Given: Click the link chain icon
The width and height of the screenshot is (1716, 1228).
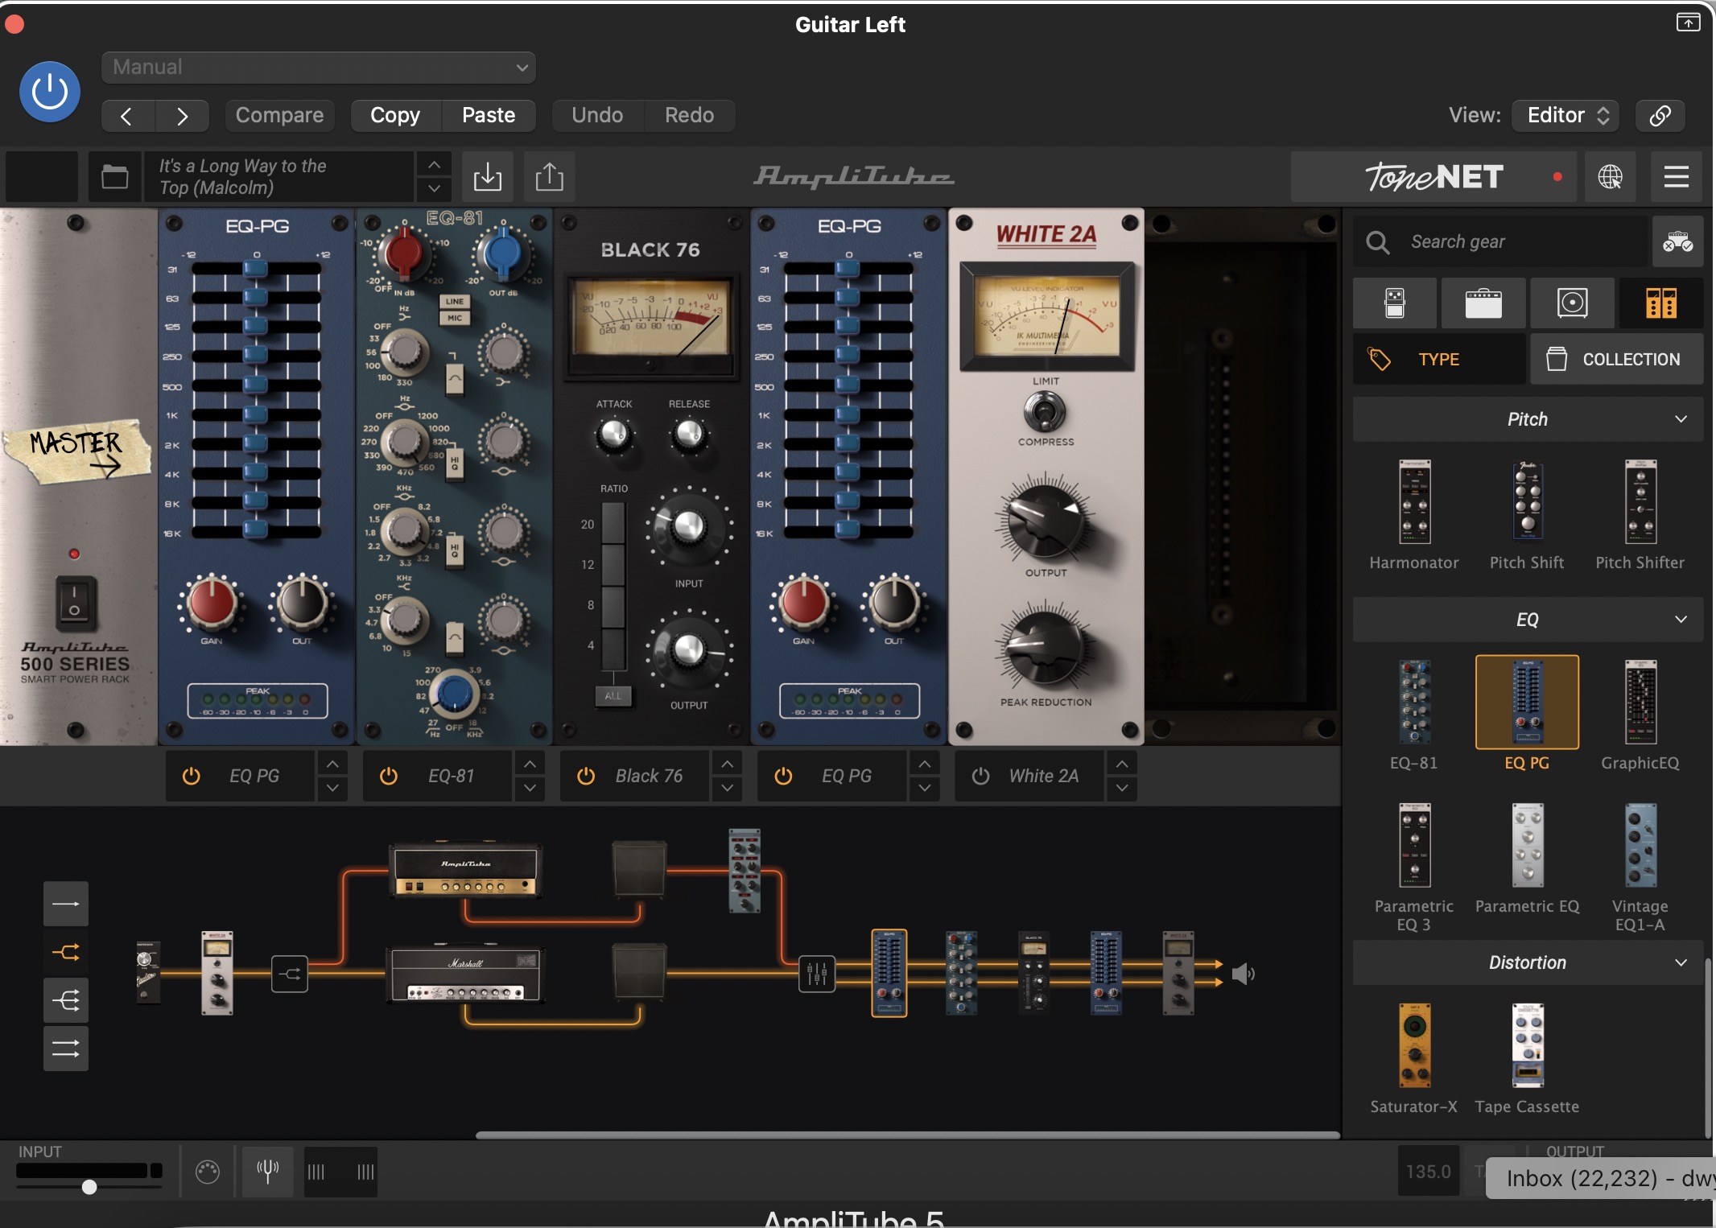Looking at the screenshot, I should click(x=1660, y=116).
